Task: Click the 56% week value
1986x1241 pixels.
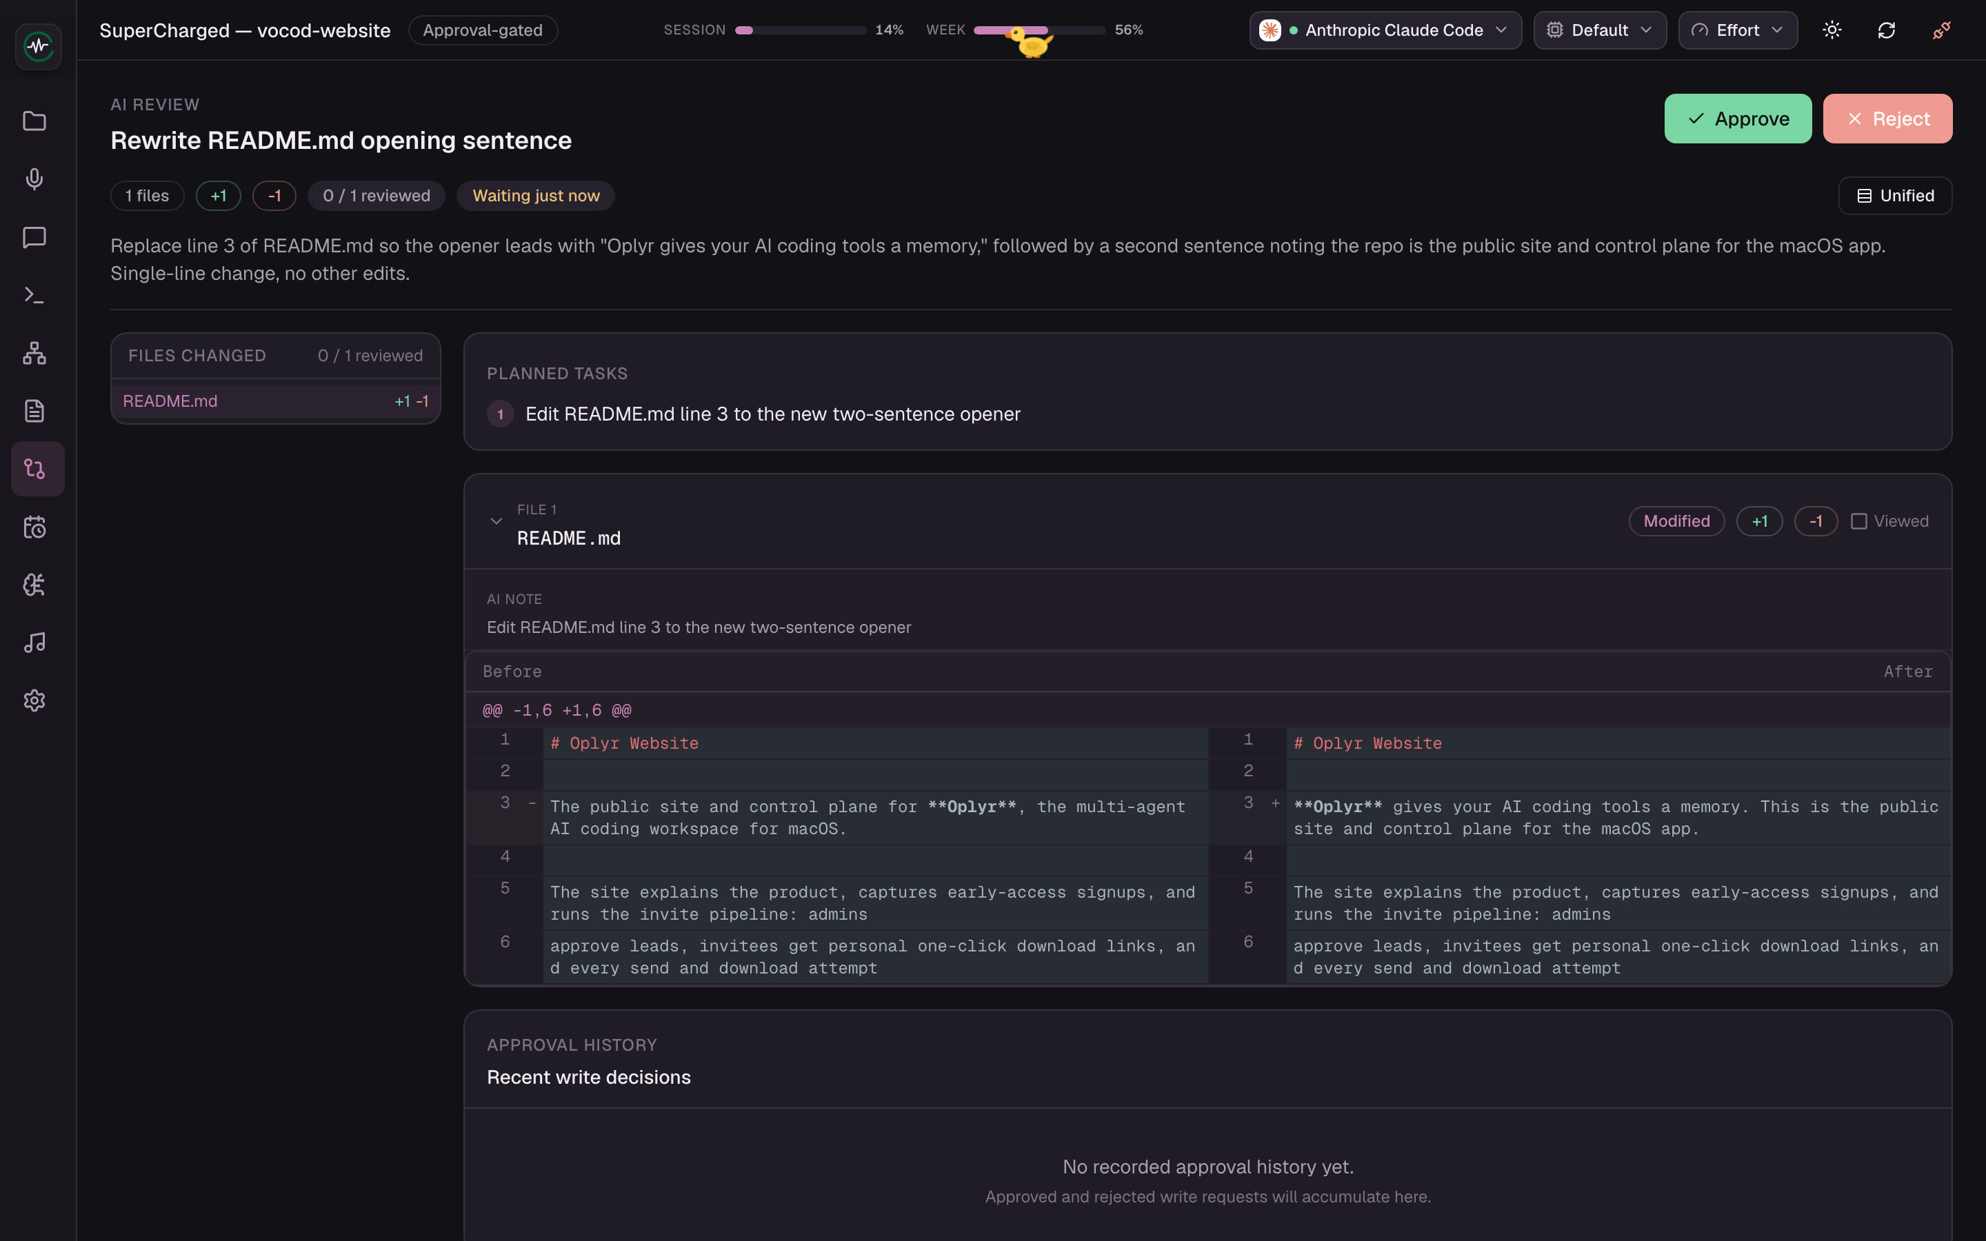Action: 1128,30
